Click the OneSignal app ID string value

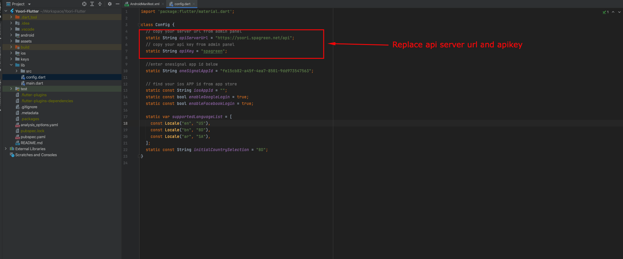(x=265, y=71)
